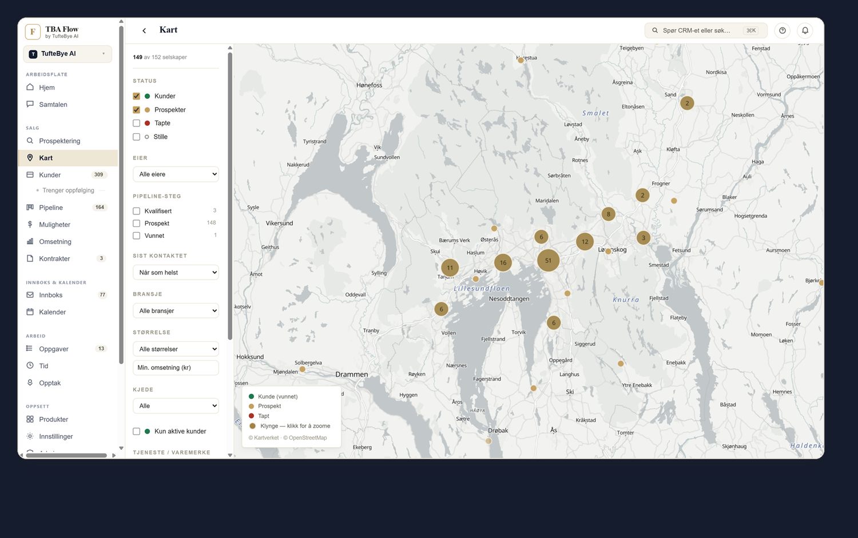Go to the Pipeline section
Image resolution: width=858 pixels, height=538 pixels.
(67, 208)
